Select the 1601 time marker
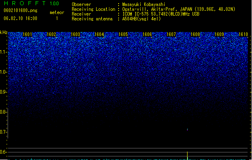This screenshot has width=252, height=160. 27,34
